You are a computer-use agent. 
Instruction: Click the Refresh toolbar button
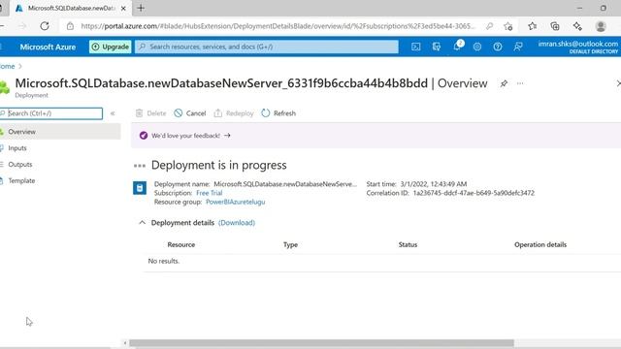[x=278, y=113]
